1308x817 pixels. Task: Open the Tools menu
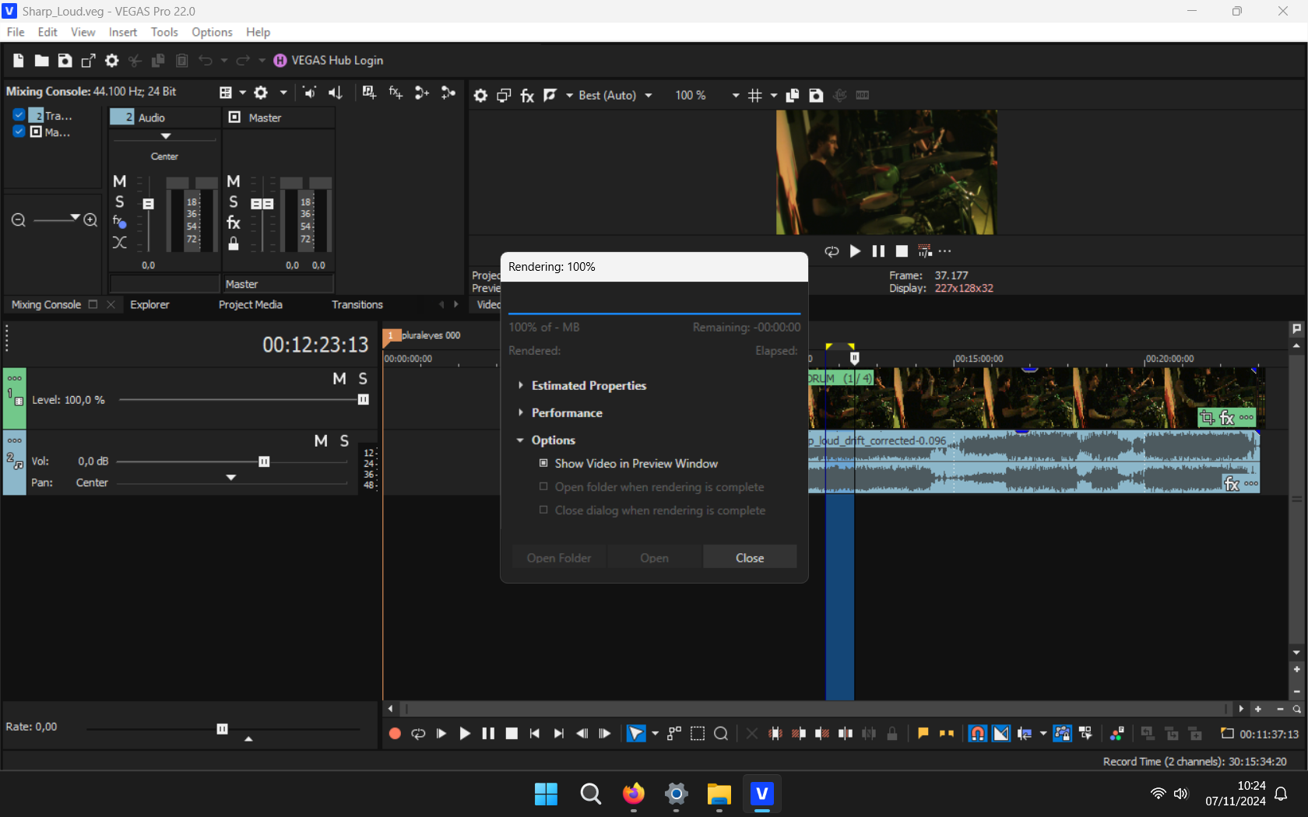pyautogui.click(x=164, y=32)
